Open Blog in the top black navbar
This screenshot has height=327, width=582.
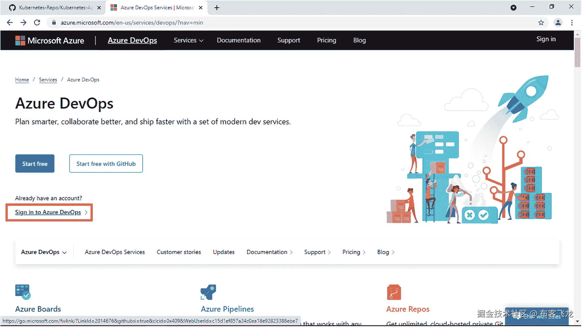[x=359, y=40]
